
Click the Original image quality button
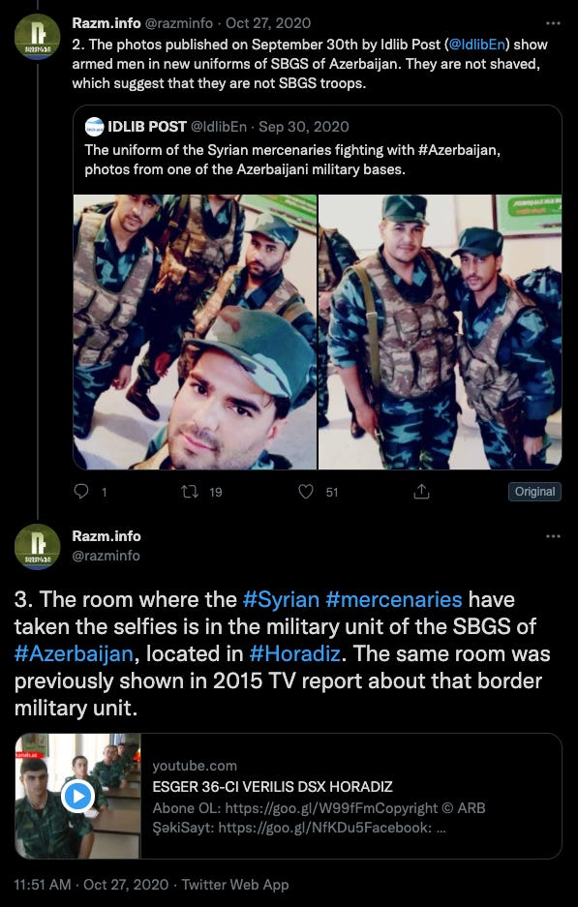534,492
